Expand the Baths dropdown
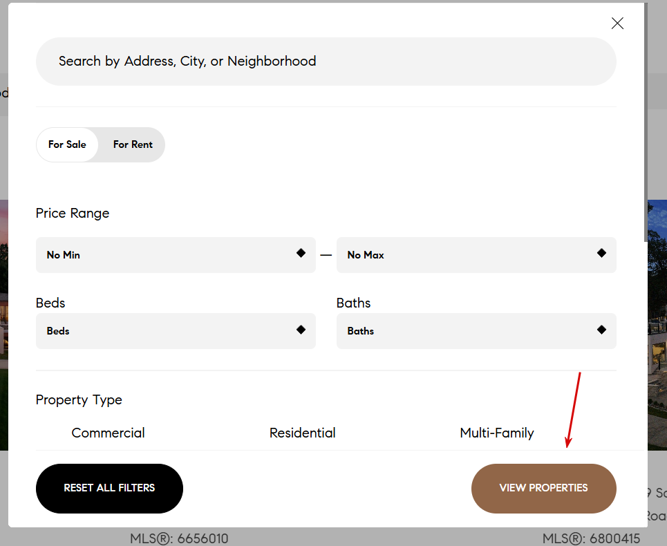The height and width of the screenshot is (546, 667). (x=476, y=331)
